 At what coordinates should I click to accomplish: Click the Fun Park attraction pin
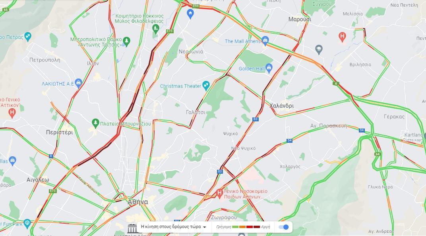27,224
